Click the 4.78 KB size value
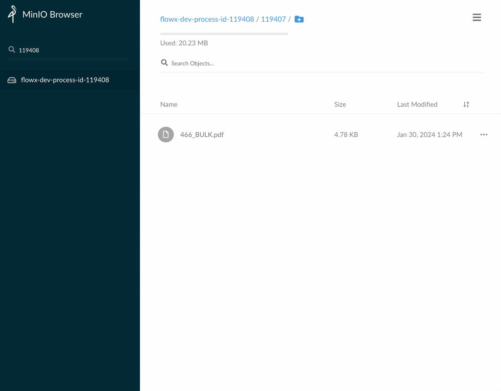This screenshot has height=391, width=501. pos(346,134)
